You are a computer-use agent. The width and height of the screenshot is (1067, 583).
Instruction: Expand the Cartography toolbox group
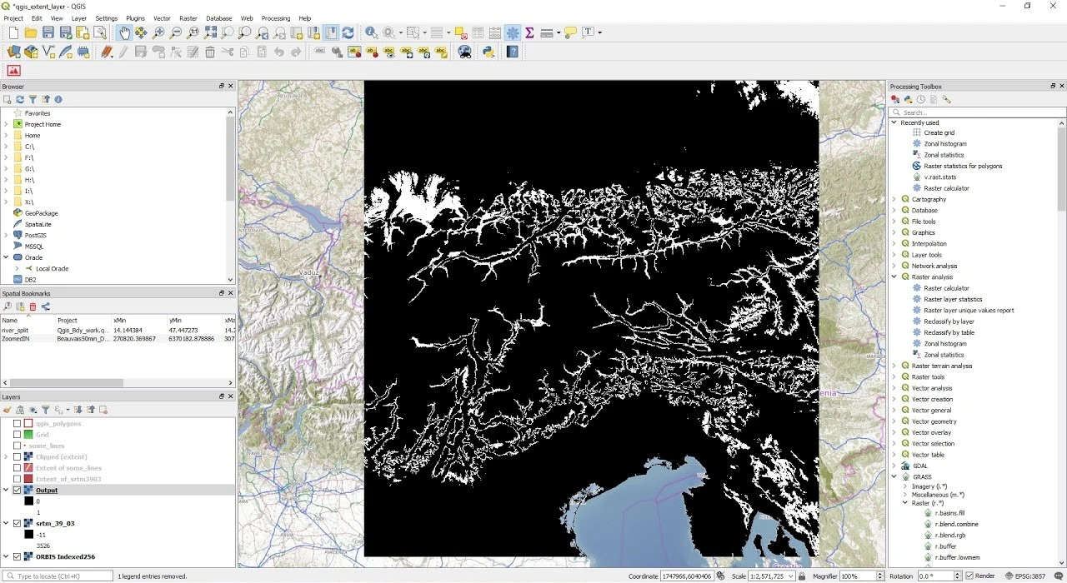coord(894,200)
